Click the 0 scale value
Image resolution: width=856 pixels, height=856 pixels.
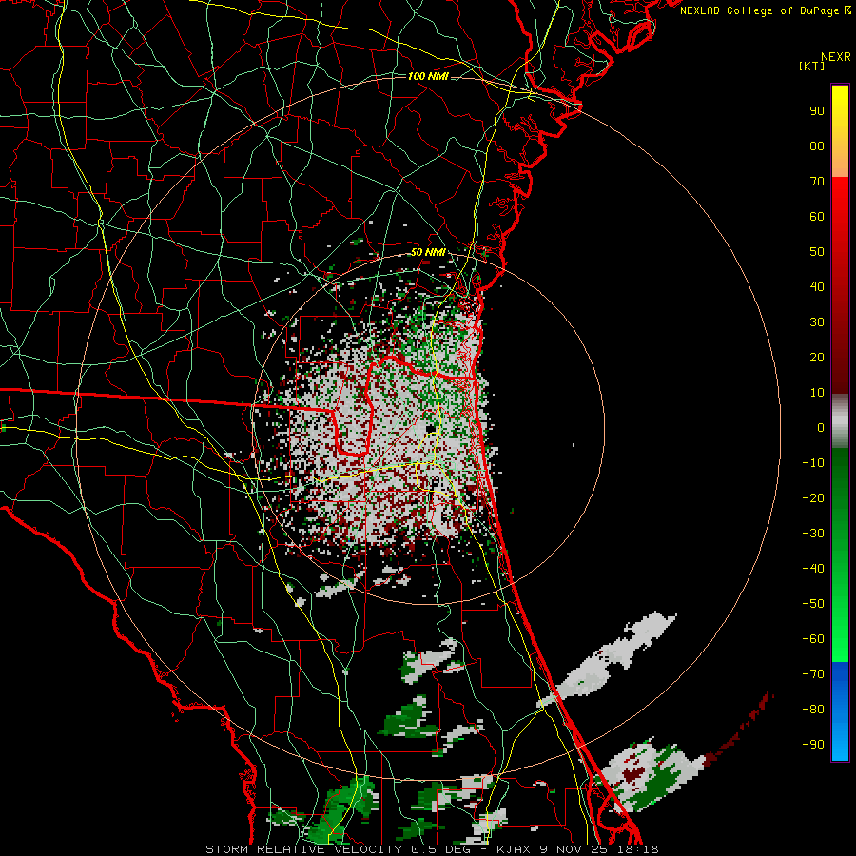click(x=821, y=427)
